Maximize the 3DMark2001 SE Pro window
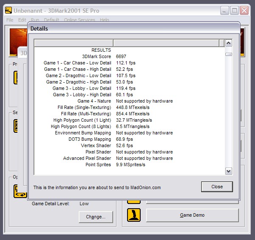 (234, 11)
